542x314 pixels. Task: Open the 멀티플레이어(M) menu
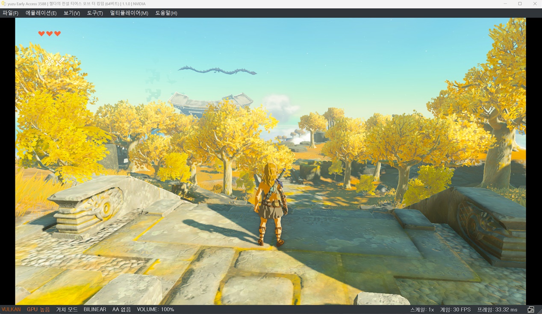pyautogui.click(x=129, y=13)
